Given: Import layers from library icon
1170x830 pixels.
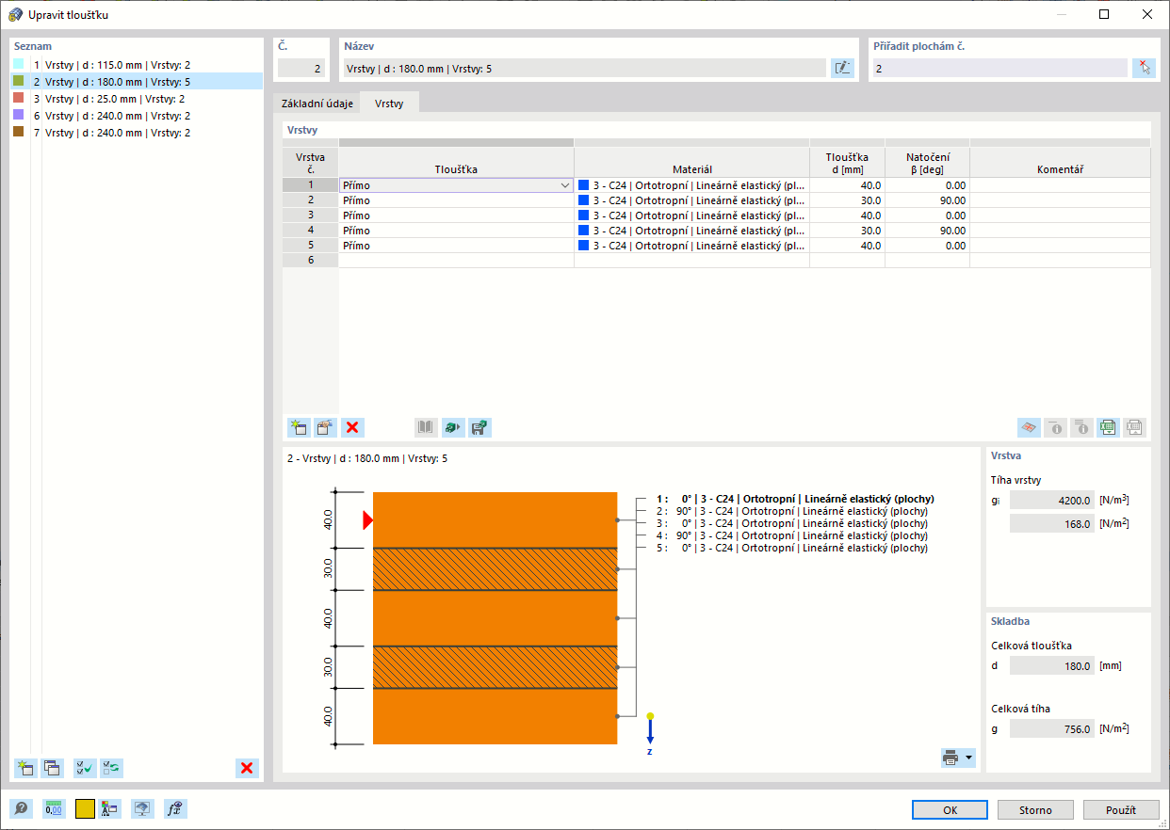Looking at the screenshot, I should [453, 427].
